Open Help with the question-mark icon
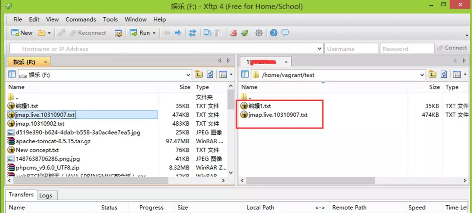This screenshot has width=472, height=213. point(274,33)
